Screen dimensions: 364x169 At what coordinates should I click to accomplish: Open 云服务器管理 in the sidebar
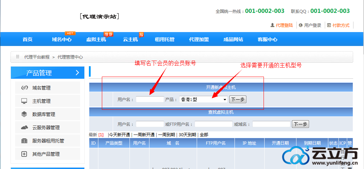tap(48, 128)
